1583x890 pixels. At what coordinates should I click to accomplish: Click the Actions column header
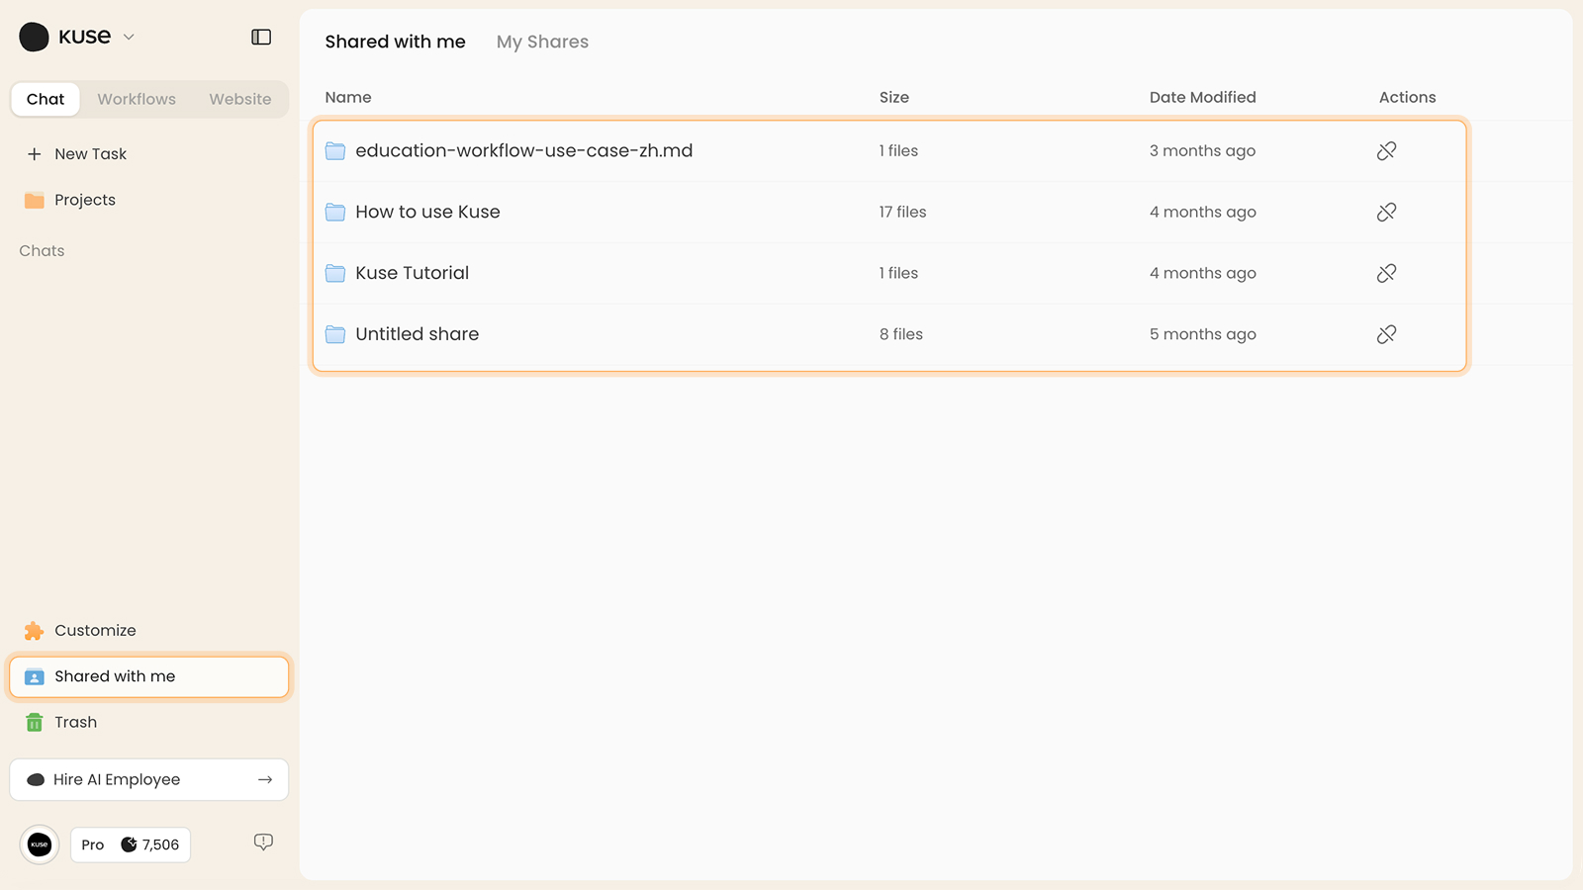(x=1408, y=97)
